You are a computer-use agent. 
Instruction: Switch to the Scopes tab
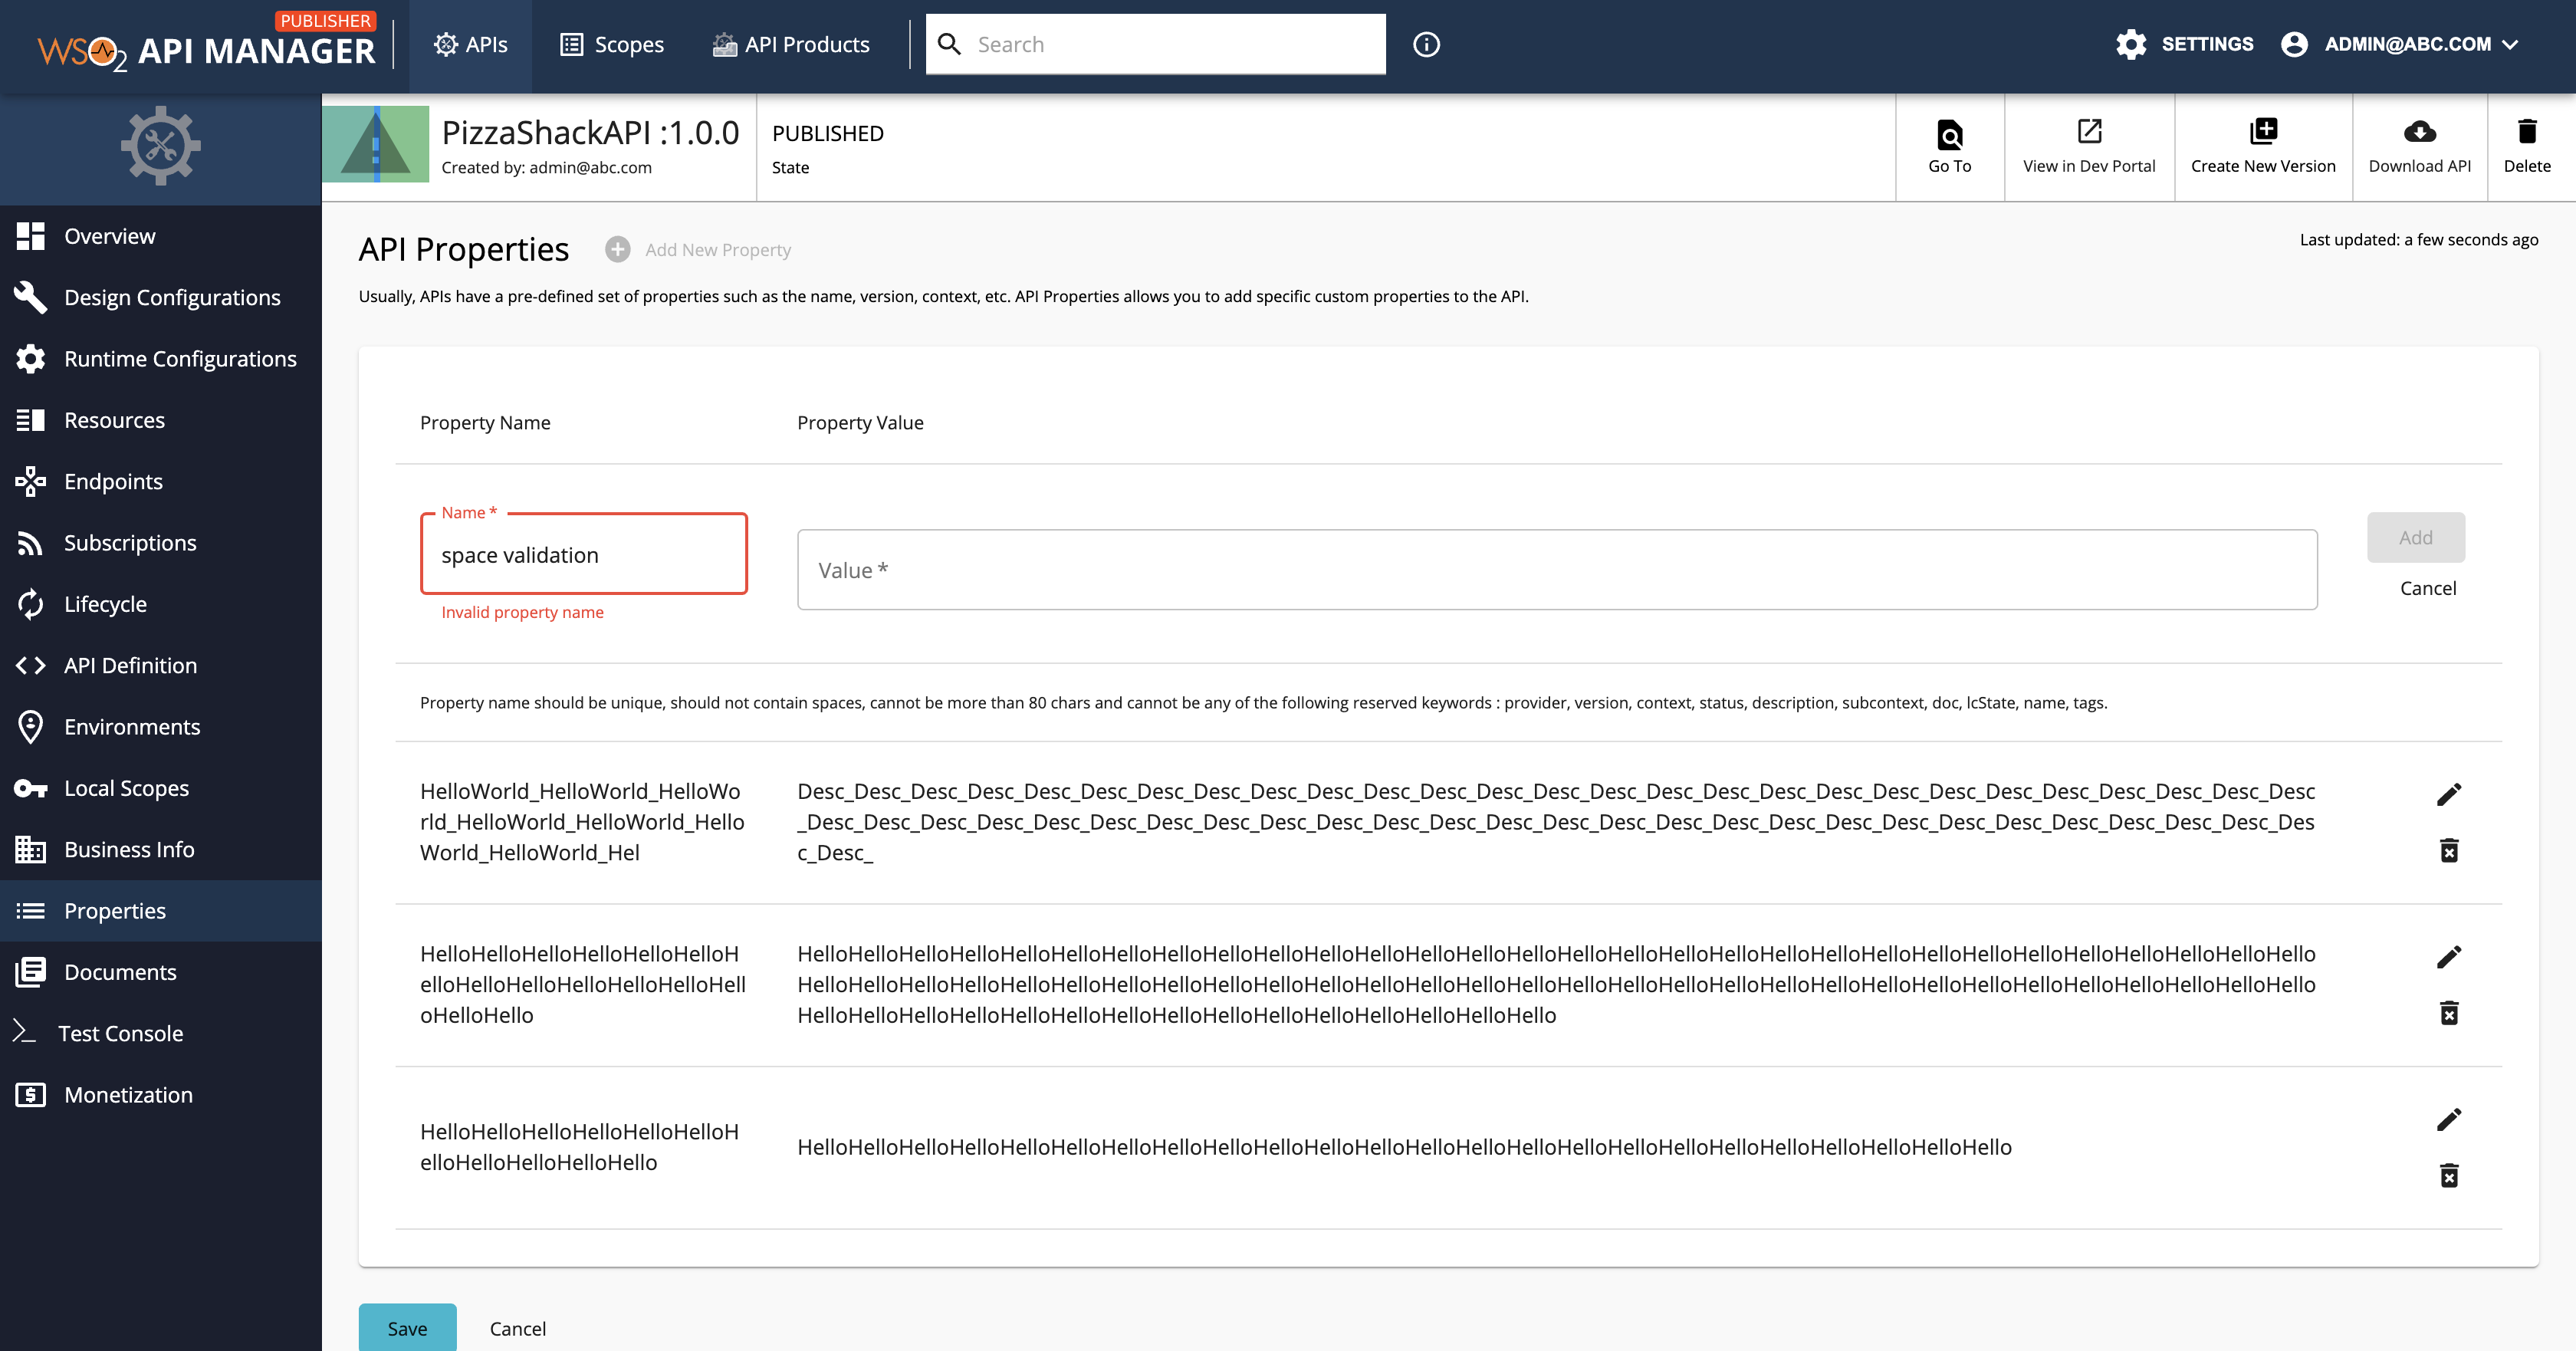[x=612, y=44]
